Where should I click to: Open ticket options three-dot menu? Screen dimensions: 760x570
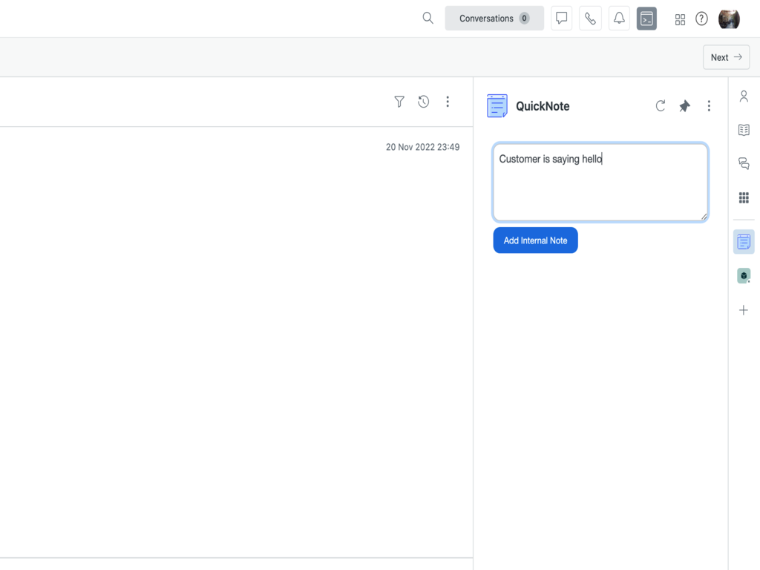point(448,102)
